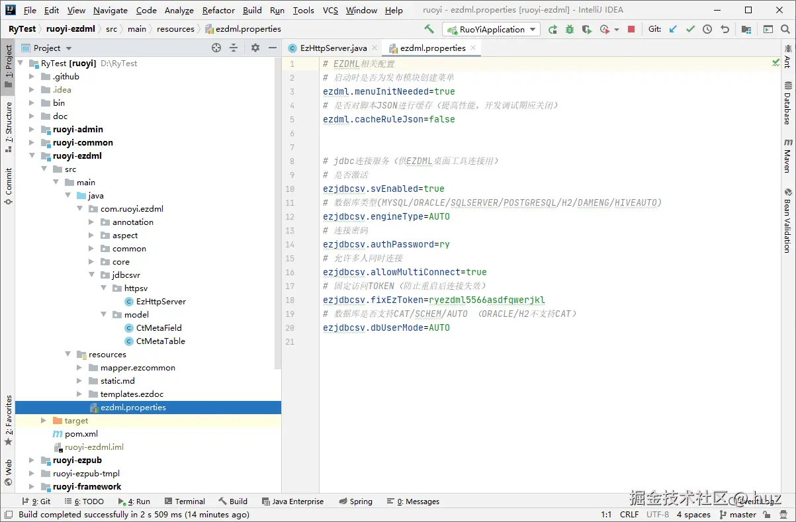796x522 pixels.
Task: Click the Rerun RuoYiApplication icon
Action: (x=553, y=29)
